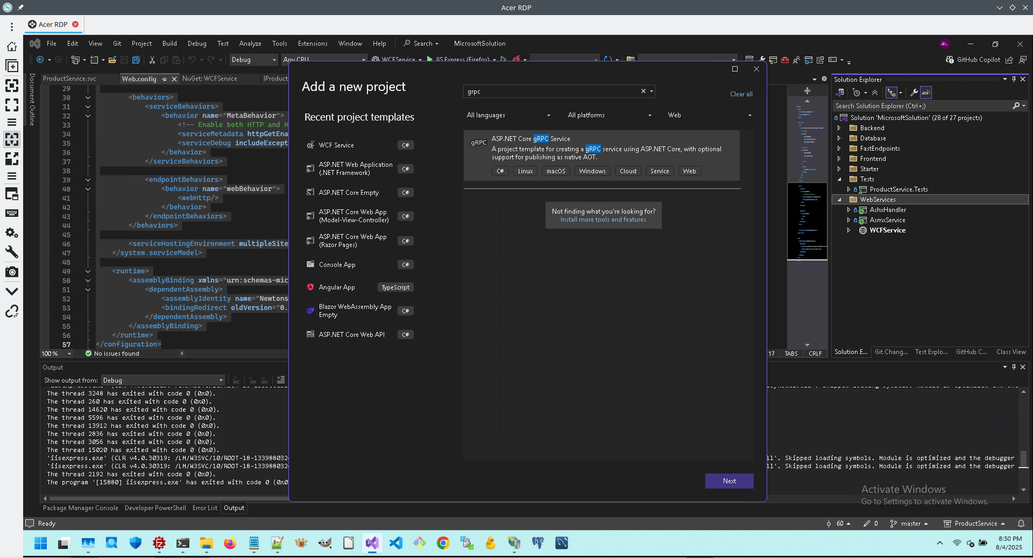Click the Windows Start button
The height and width of the screenshot is (558, 1033).
40,543
